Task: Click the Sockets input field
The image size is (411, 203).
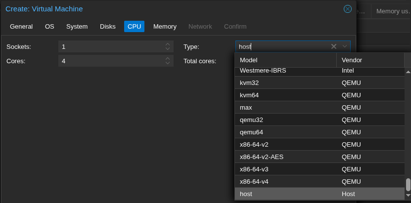Action: (x=111, y=46)
